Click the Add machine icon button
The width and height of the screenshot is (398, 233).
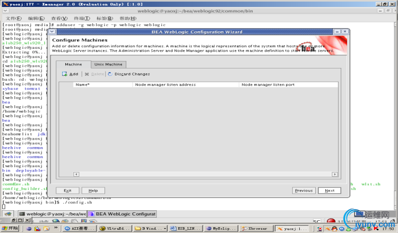pos(70,74)
